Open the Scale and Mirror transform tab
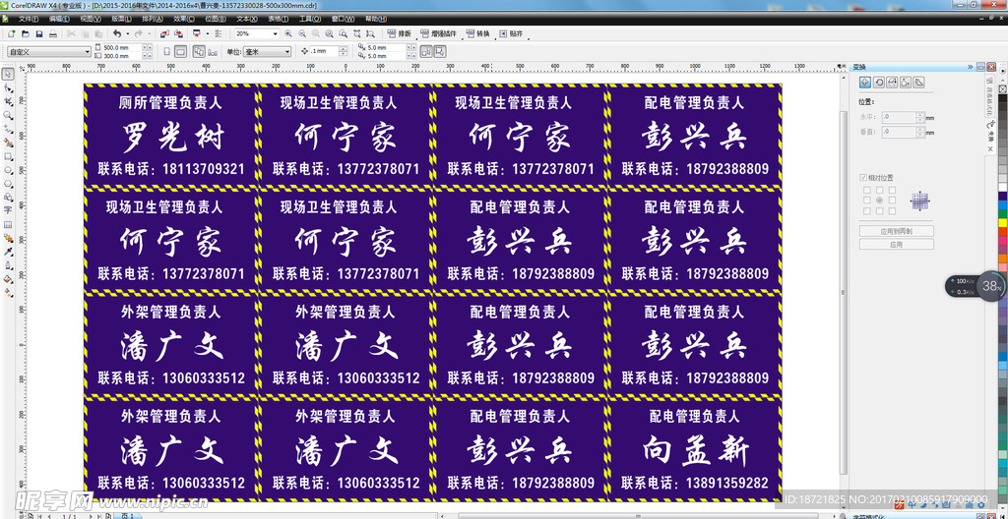 [x=892, y=83]
